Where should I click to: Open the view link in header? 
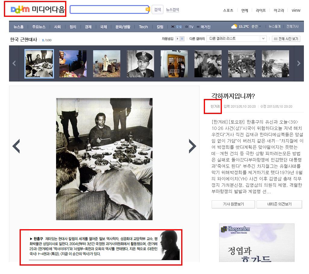tap(296, 11)
